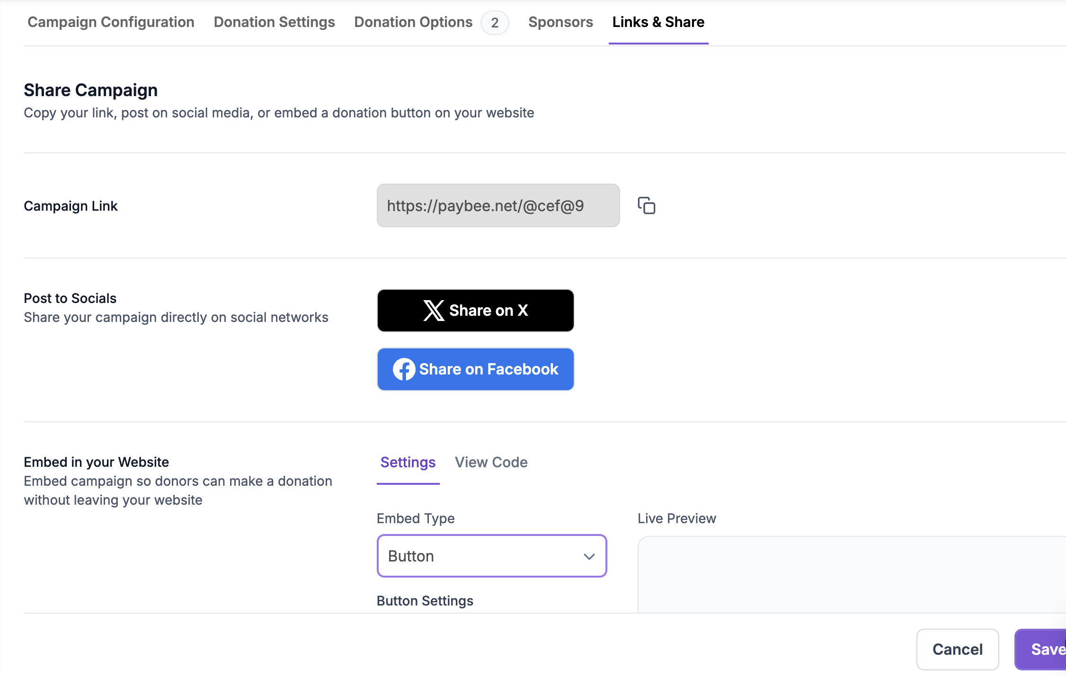Click the Links & Share tab

point(658,22)
